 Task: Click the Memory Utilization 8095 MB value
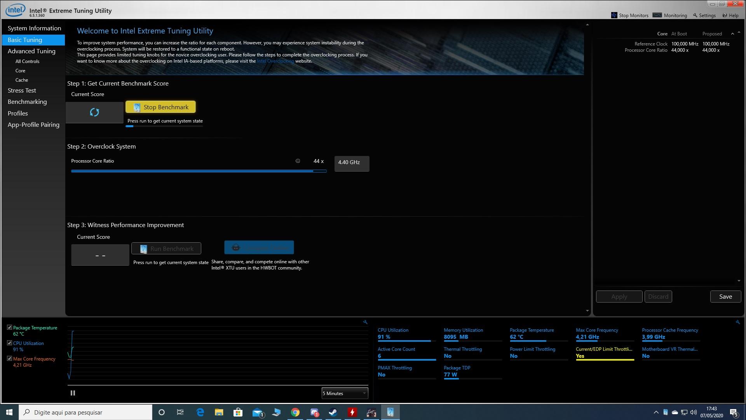pyautogui.click(x=456, y=337)
